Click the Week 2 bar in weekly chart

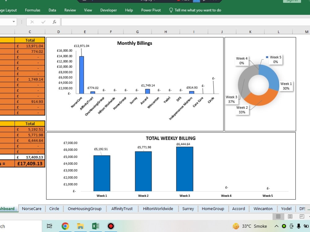click(x=143, y=171)
